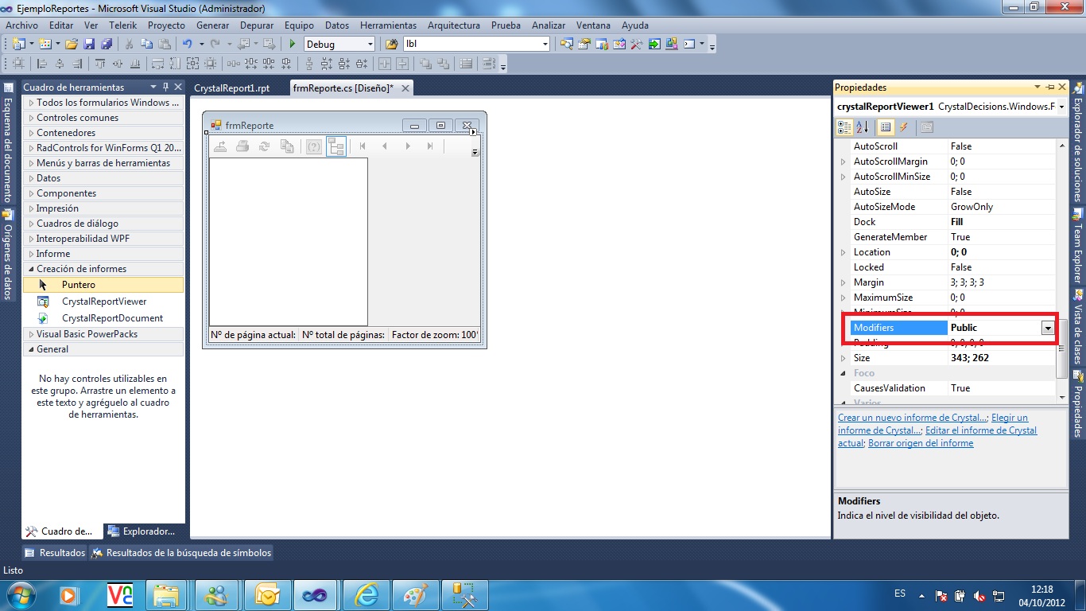Open the VNC icon on the taskbar
The image size is (1086, 611).
tap(119, 595)
